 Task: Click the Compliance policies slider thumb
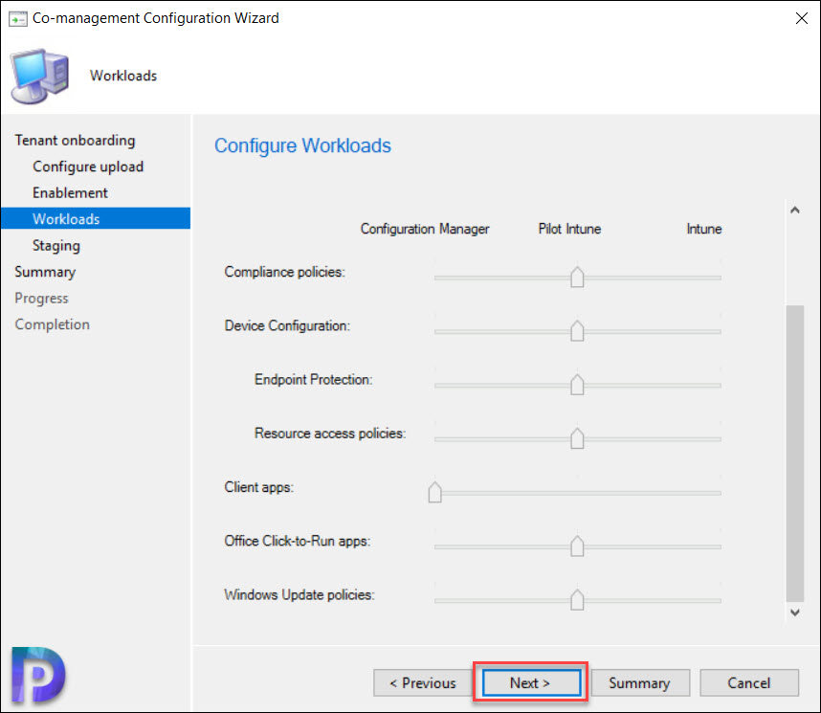577,278
